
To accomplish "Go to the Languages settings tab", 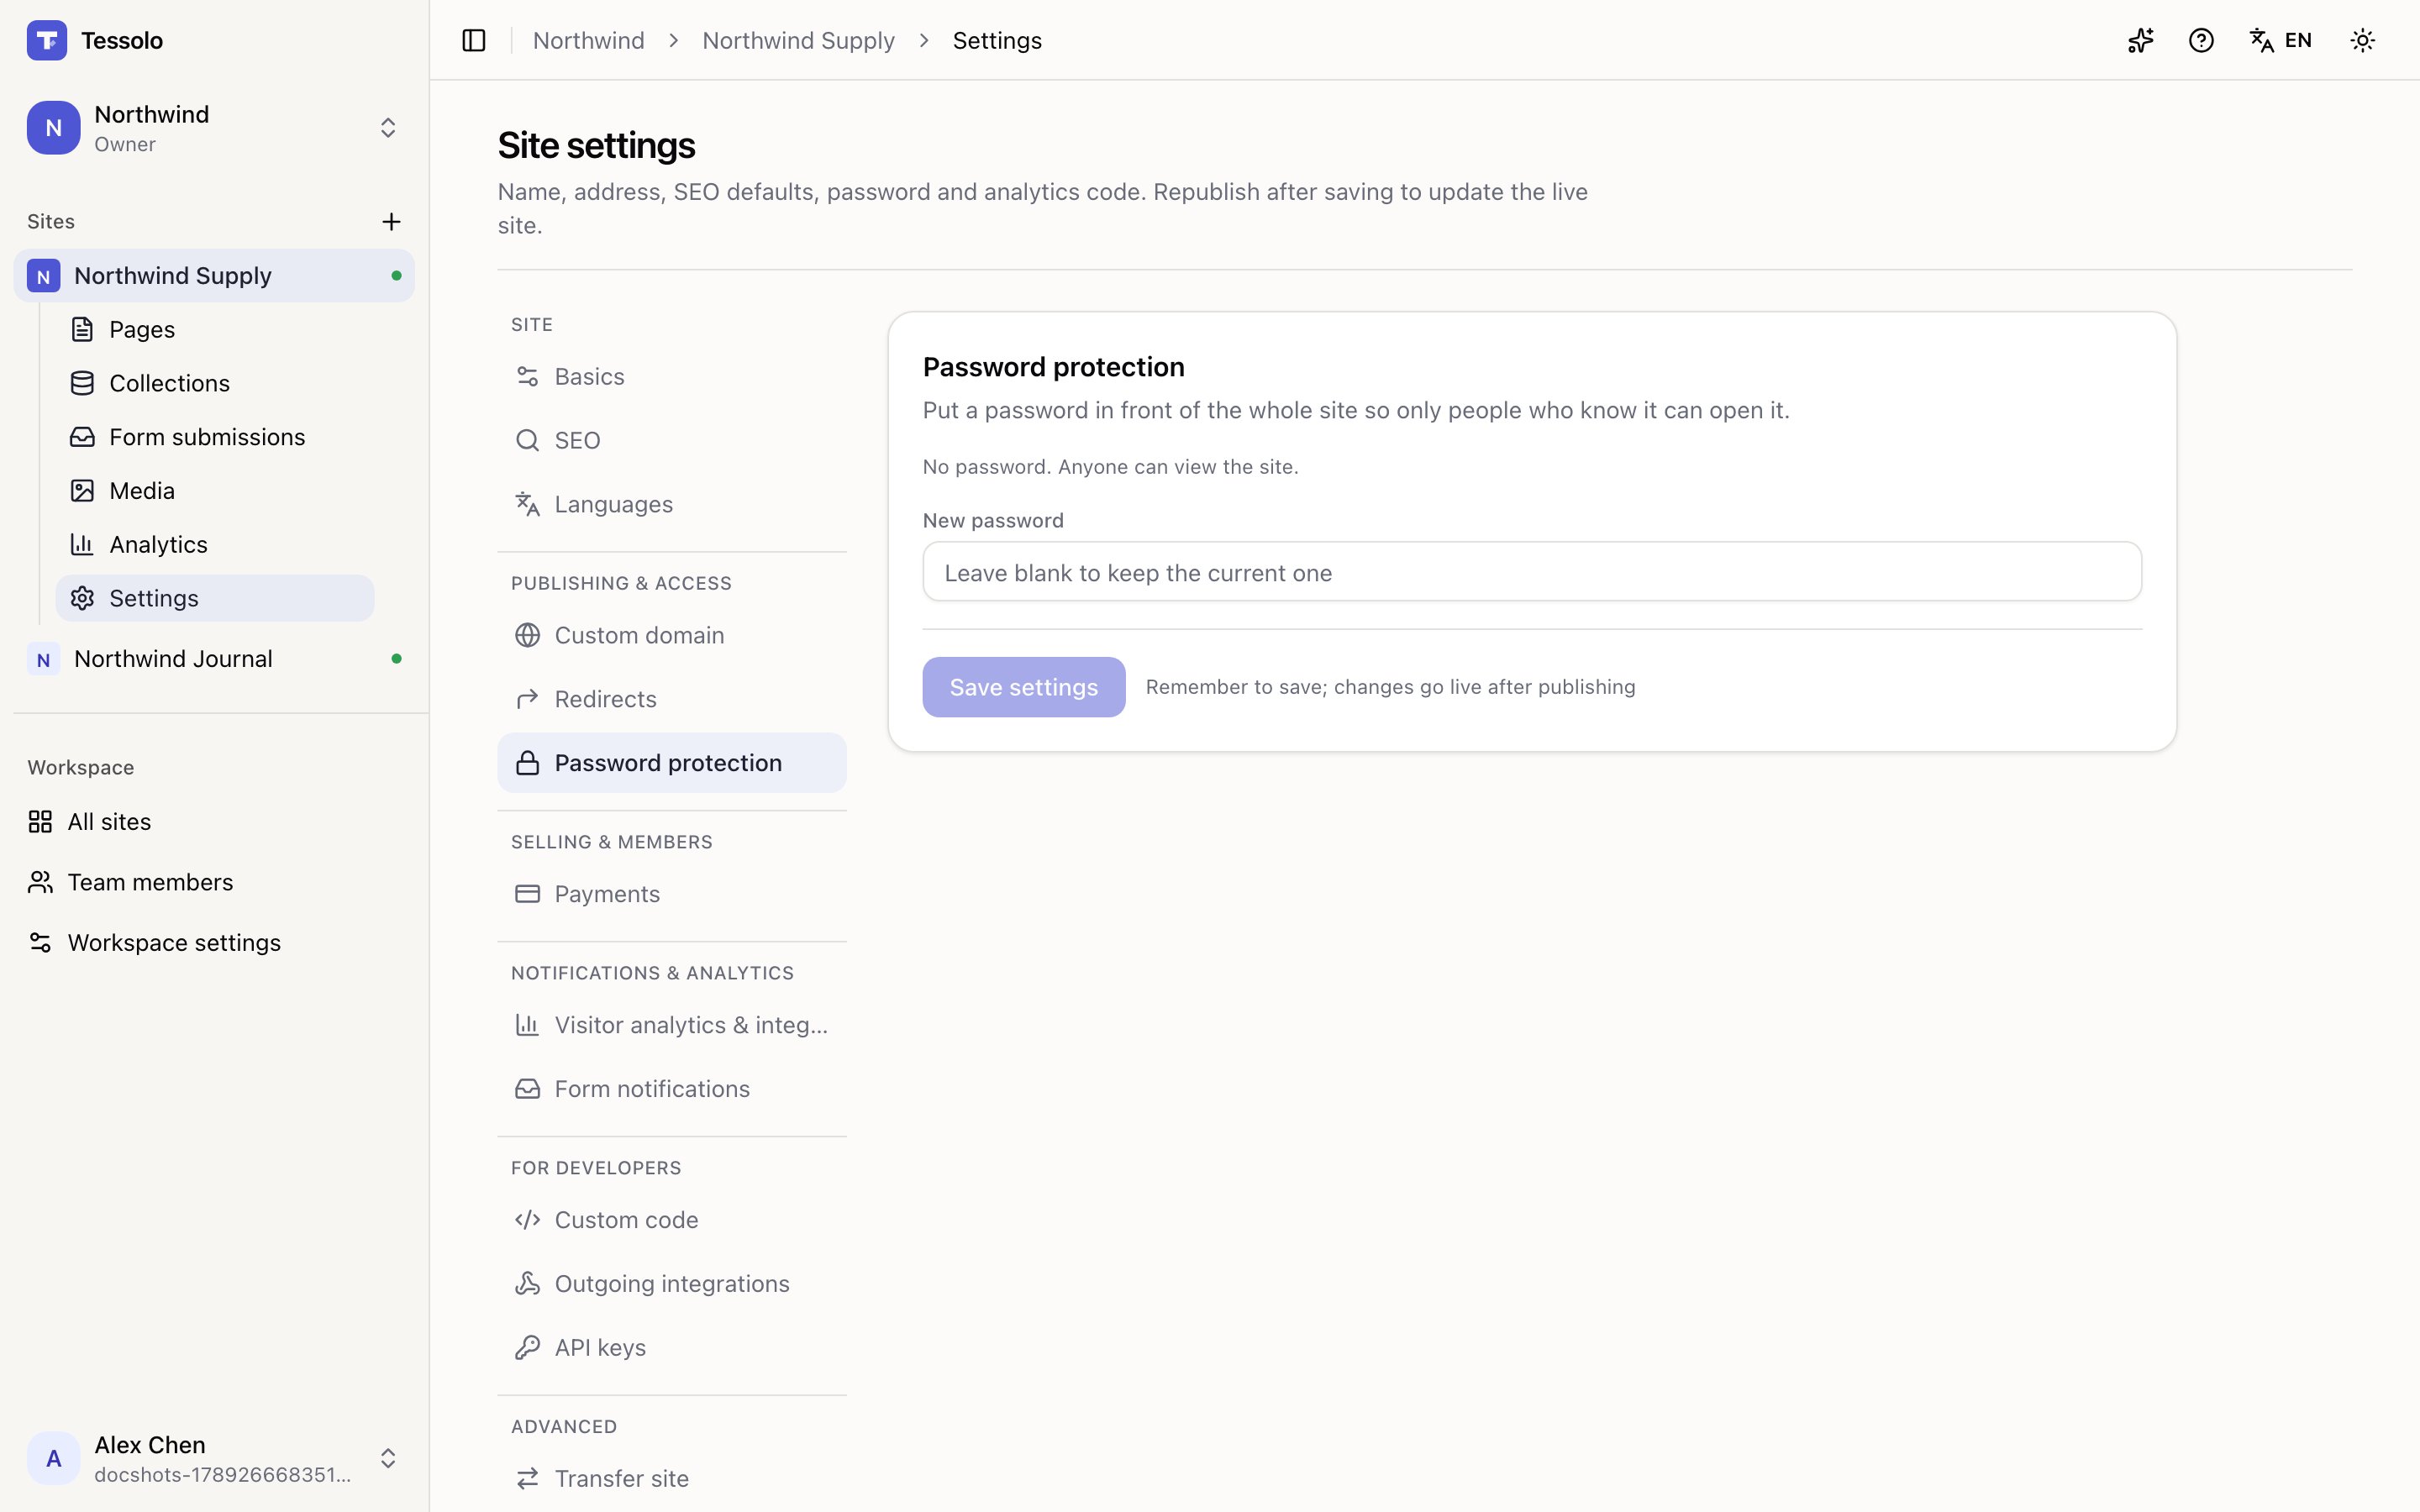I will click(x=672, y=505).
